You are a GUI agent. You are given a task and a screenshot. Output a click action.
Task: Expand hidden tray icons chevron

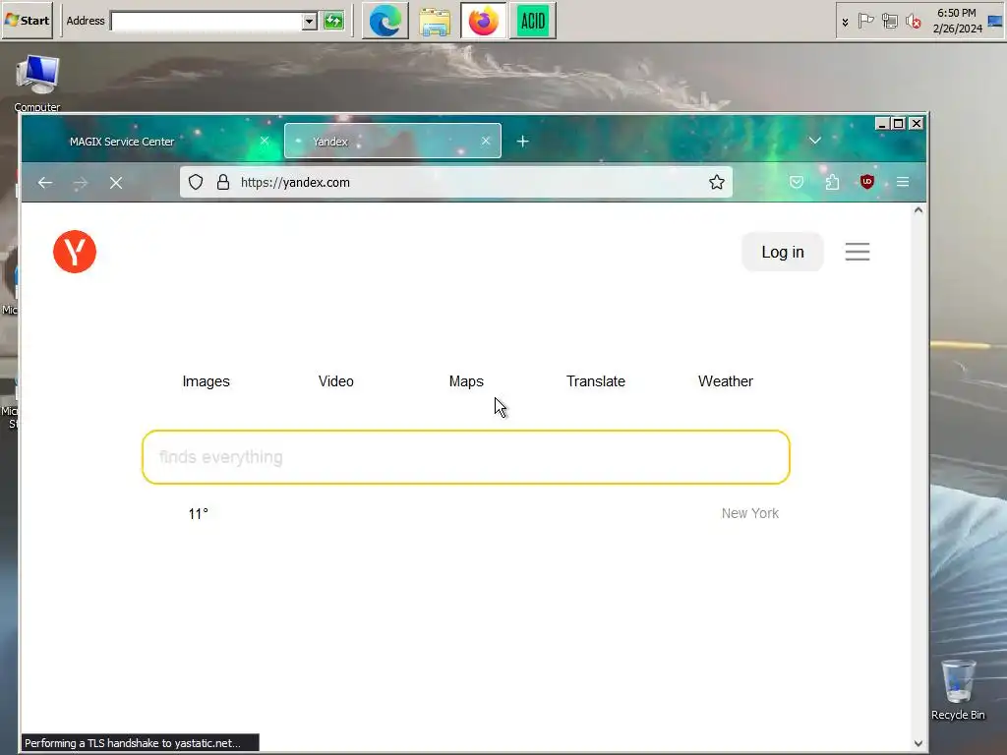[845, 22]
